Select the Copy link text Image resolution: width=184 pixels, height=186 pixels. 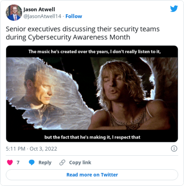(80, 162)
